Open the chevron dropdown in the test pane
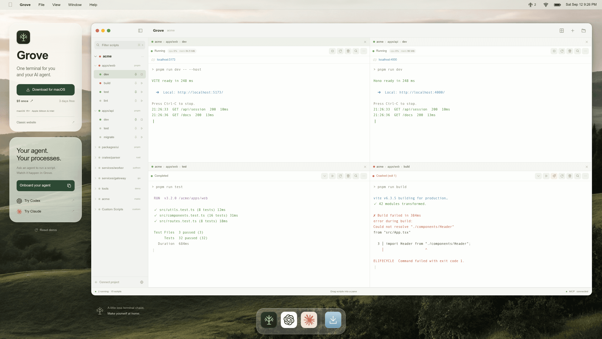The image size is (602, 339). pyautogui.click(x=325, y=176)
